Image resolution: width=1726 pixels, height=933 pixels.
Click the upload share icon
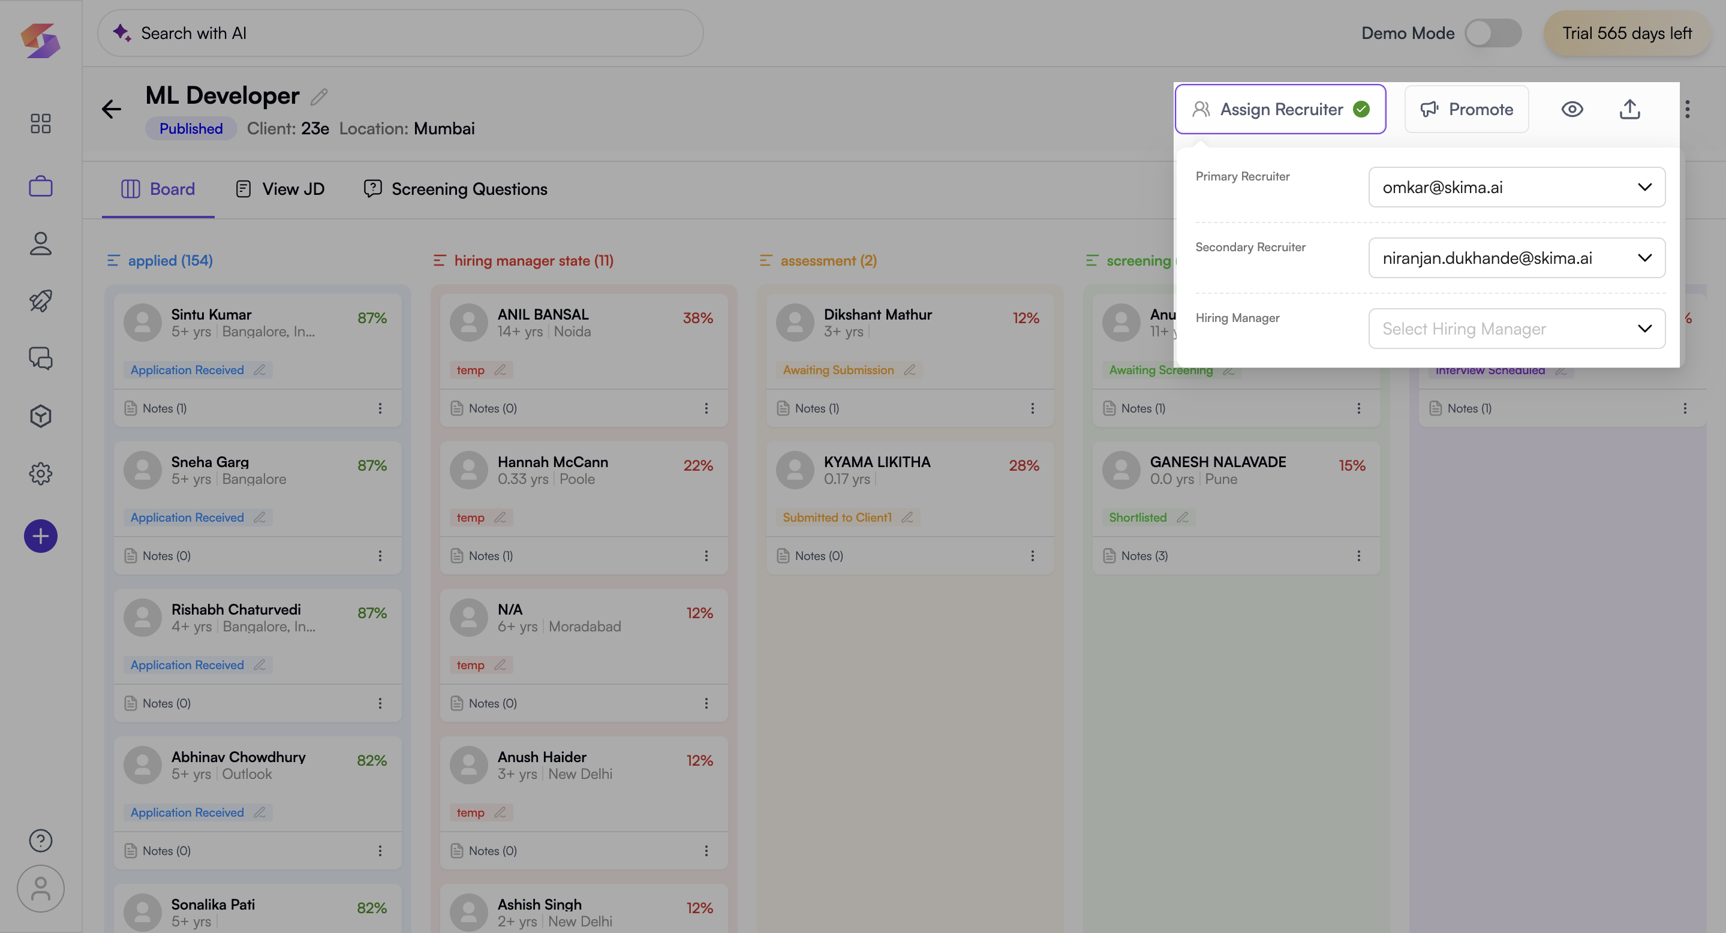point(1629,109)
